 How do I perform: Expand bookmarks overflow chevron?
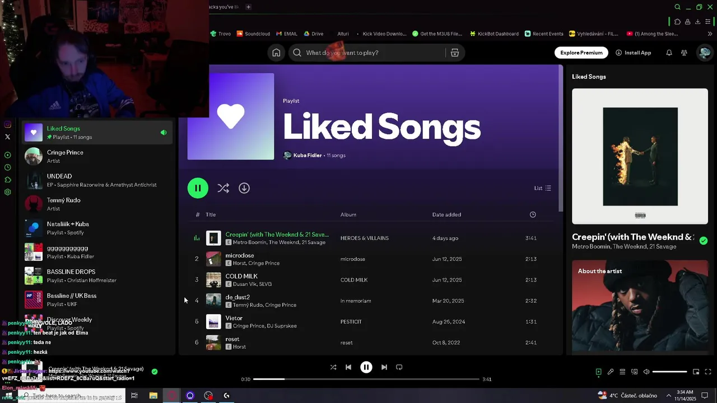710,34
